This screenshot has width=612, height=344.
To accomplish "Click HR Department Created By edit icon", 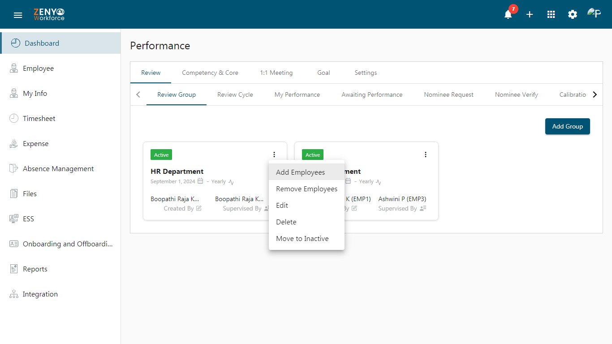I will tap(198, 208).
